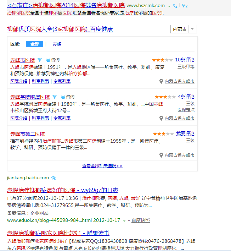Open 医院介绍 under 赤峰学院附属医院
This screenshot has height=251, width=231.
pyautogui.click(x=19, y=118)
